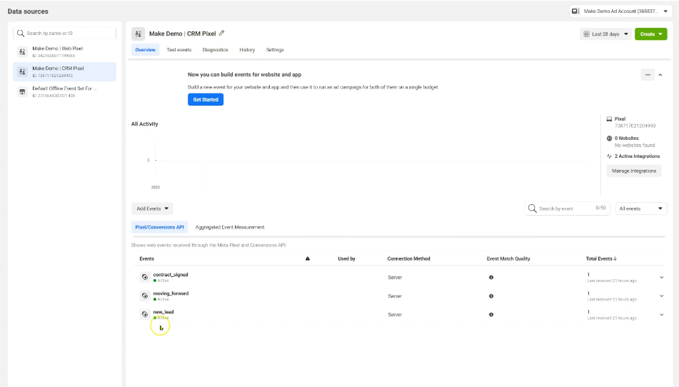Click the Data sources page heading
The width and height of the screenshot is (679, 387).
click(28, 11)
